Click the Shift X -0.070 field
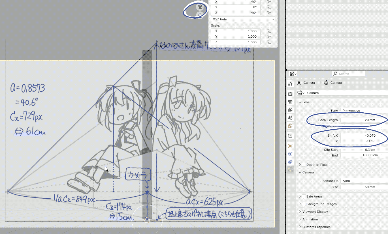This screenshot has width=388, height=234. coord(364,136)
